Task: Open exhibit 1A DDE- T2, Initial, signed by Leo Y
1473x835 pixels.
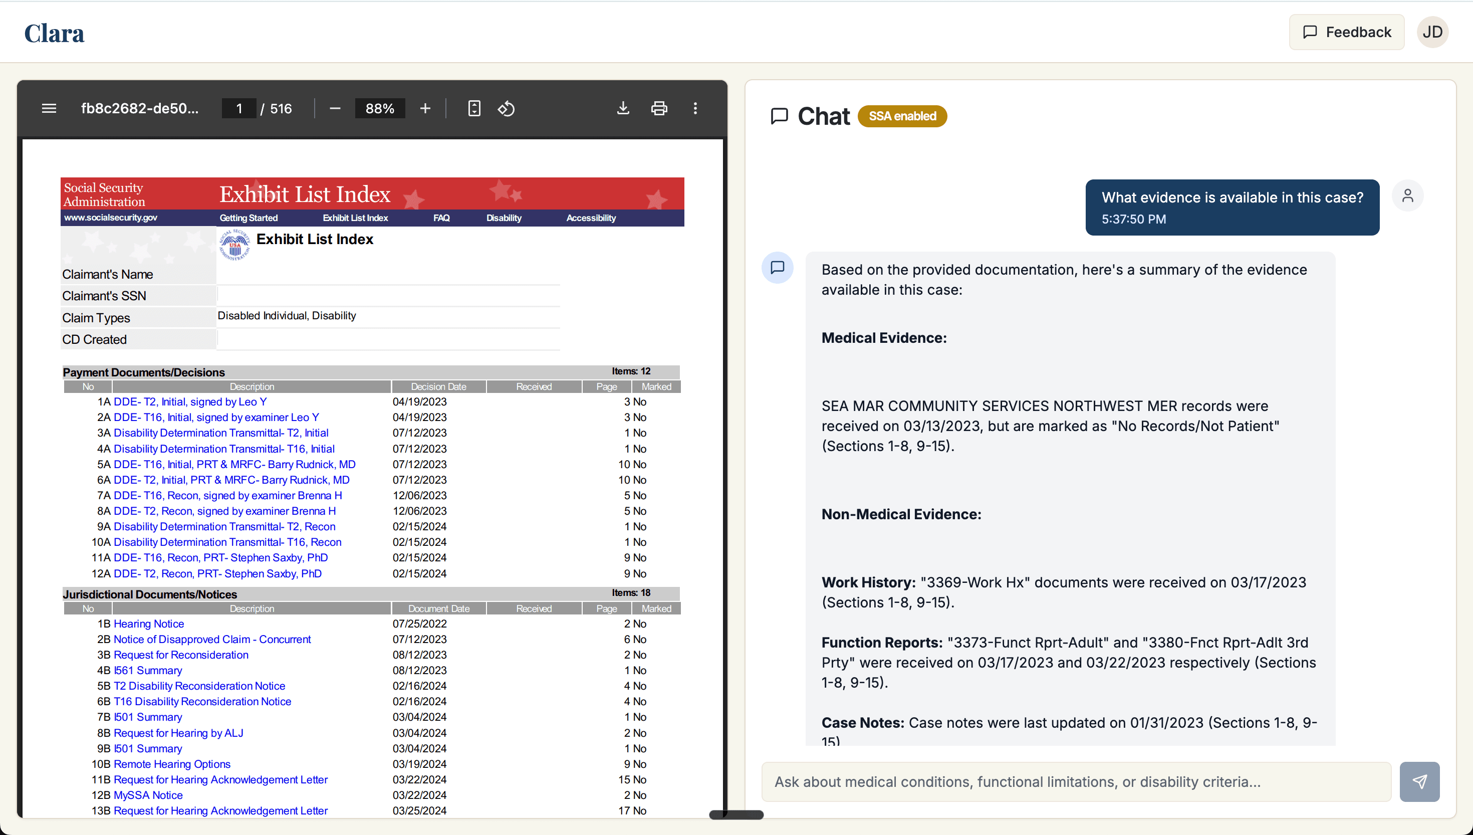Action: pyautogui.click(x=190, y=401)
